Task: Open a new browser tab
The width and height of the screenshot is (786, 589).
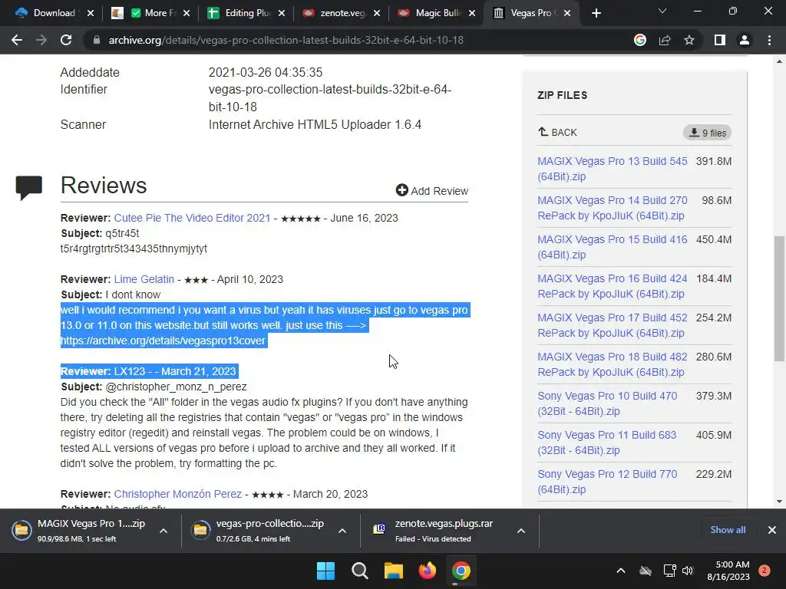Action: coord(596,13)
